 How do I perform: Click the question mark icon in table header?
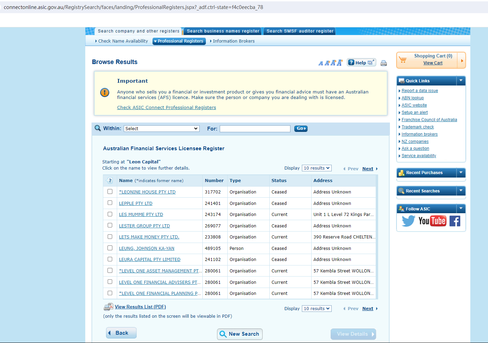point(110,180)
